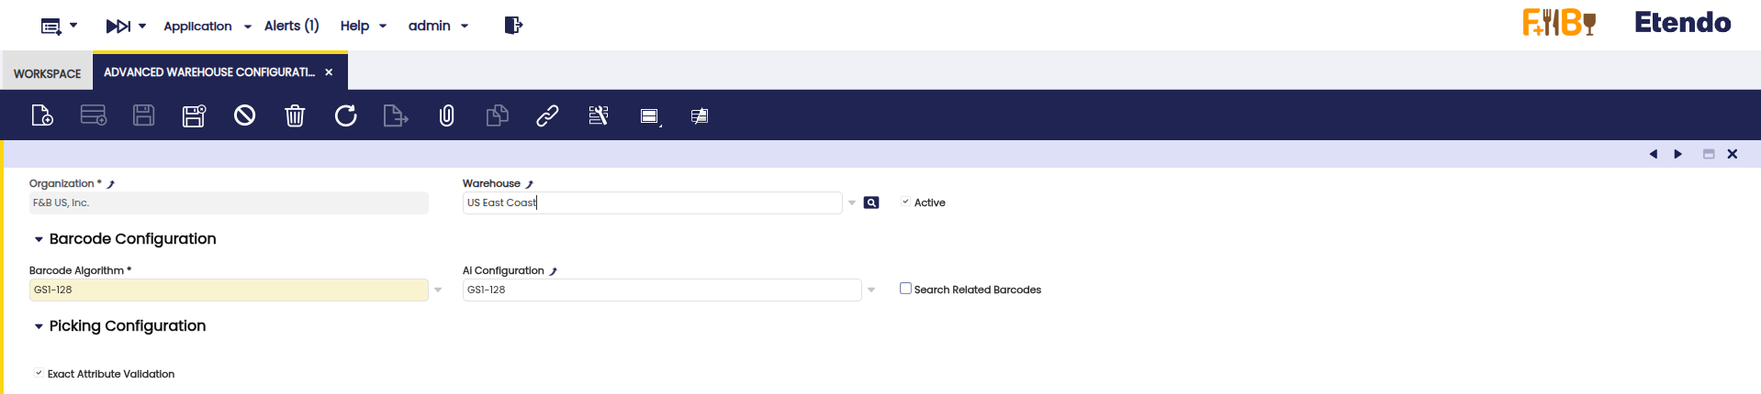Switch to the Workspace tab

pos(47,73)
